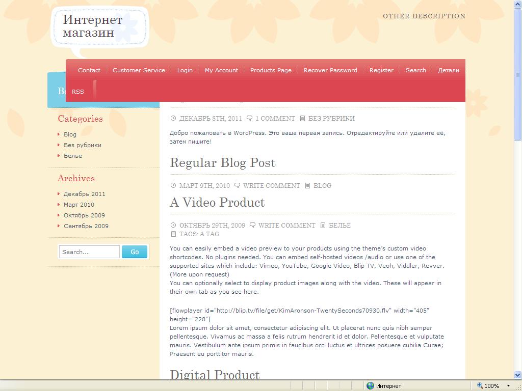This screenshot has width=522, height=391.
Task: Click category icon beside БЕЗ РУБРИКИ
Action: (302, 118)
